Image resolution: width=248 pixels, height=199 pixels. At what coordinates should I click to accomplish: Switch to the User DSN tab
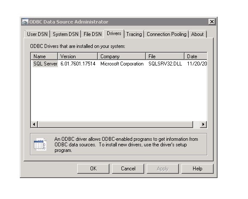(x=37, y=34)
